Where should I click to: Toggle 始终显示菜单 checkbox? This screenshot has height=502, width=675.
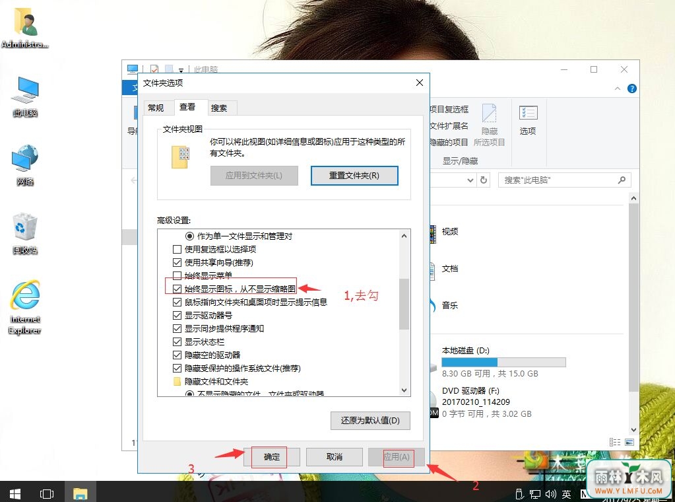click(x=177, y=276)
